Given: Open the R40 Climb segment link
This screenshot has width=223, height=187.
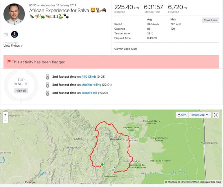Looking at the screenshot, I should [88, 77].
